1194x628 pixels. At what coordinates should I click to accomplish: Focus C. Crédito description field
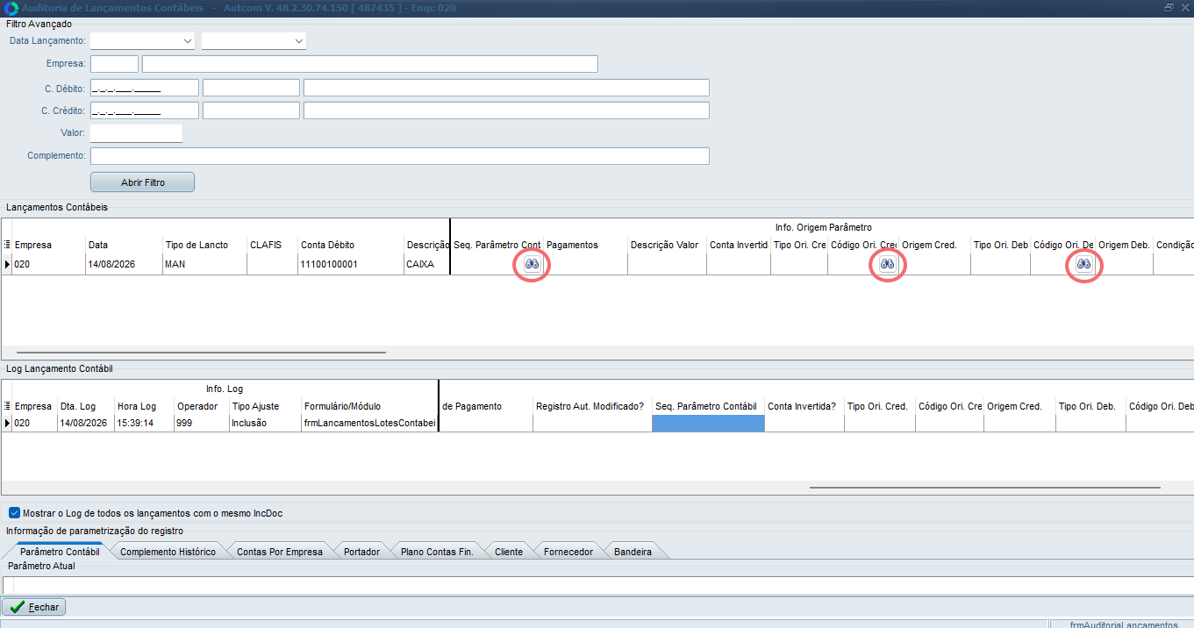[506, 111]
